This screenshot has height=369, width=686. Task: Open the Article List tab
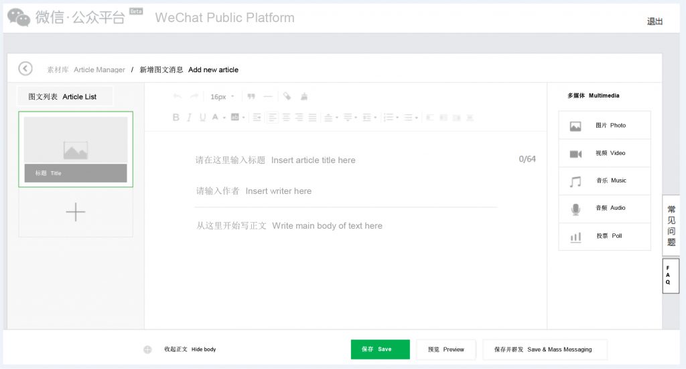[x=65, y=97]
